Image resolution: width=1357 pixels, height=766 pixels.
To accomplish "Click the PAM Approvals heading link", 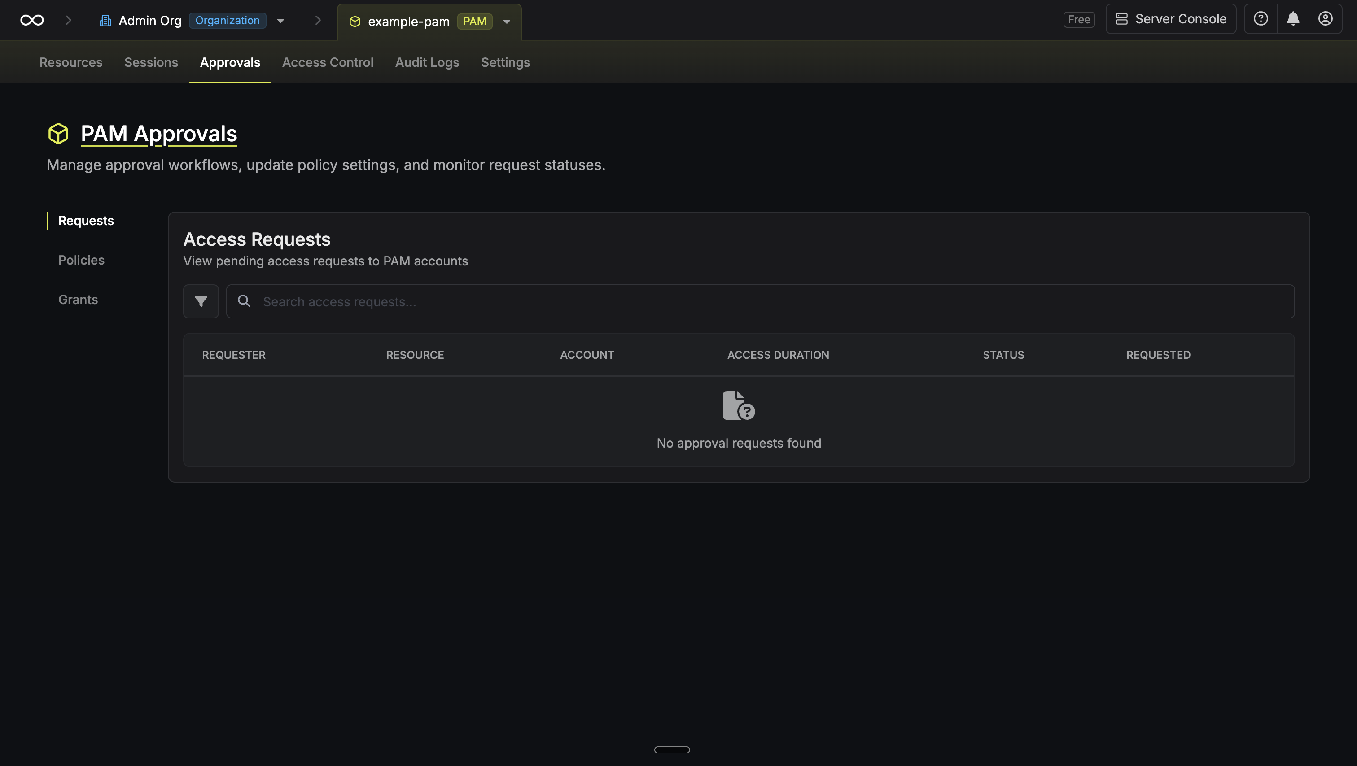I will pos(159,134).
